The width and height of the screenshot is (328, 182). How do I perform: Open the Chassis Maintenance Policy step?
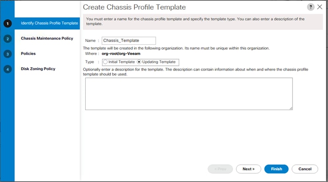47,38
